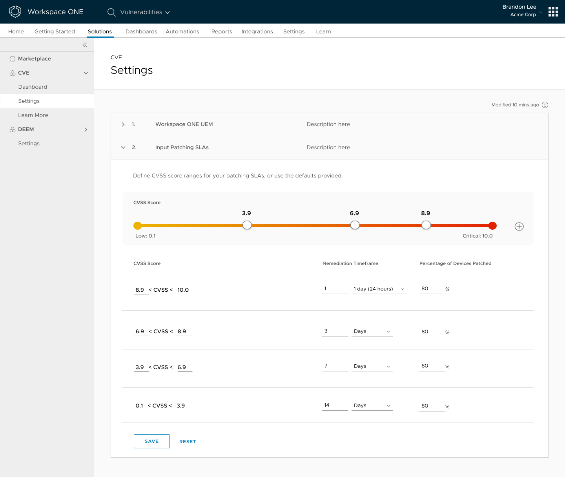
Task: Click the Workspace ONE logo icon
Action: [x=15, y=12]
